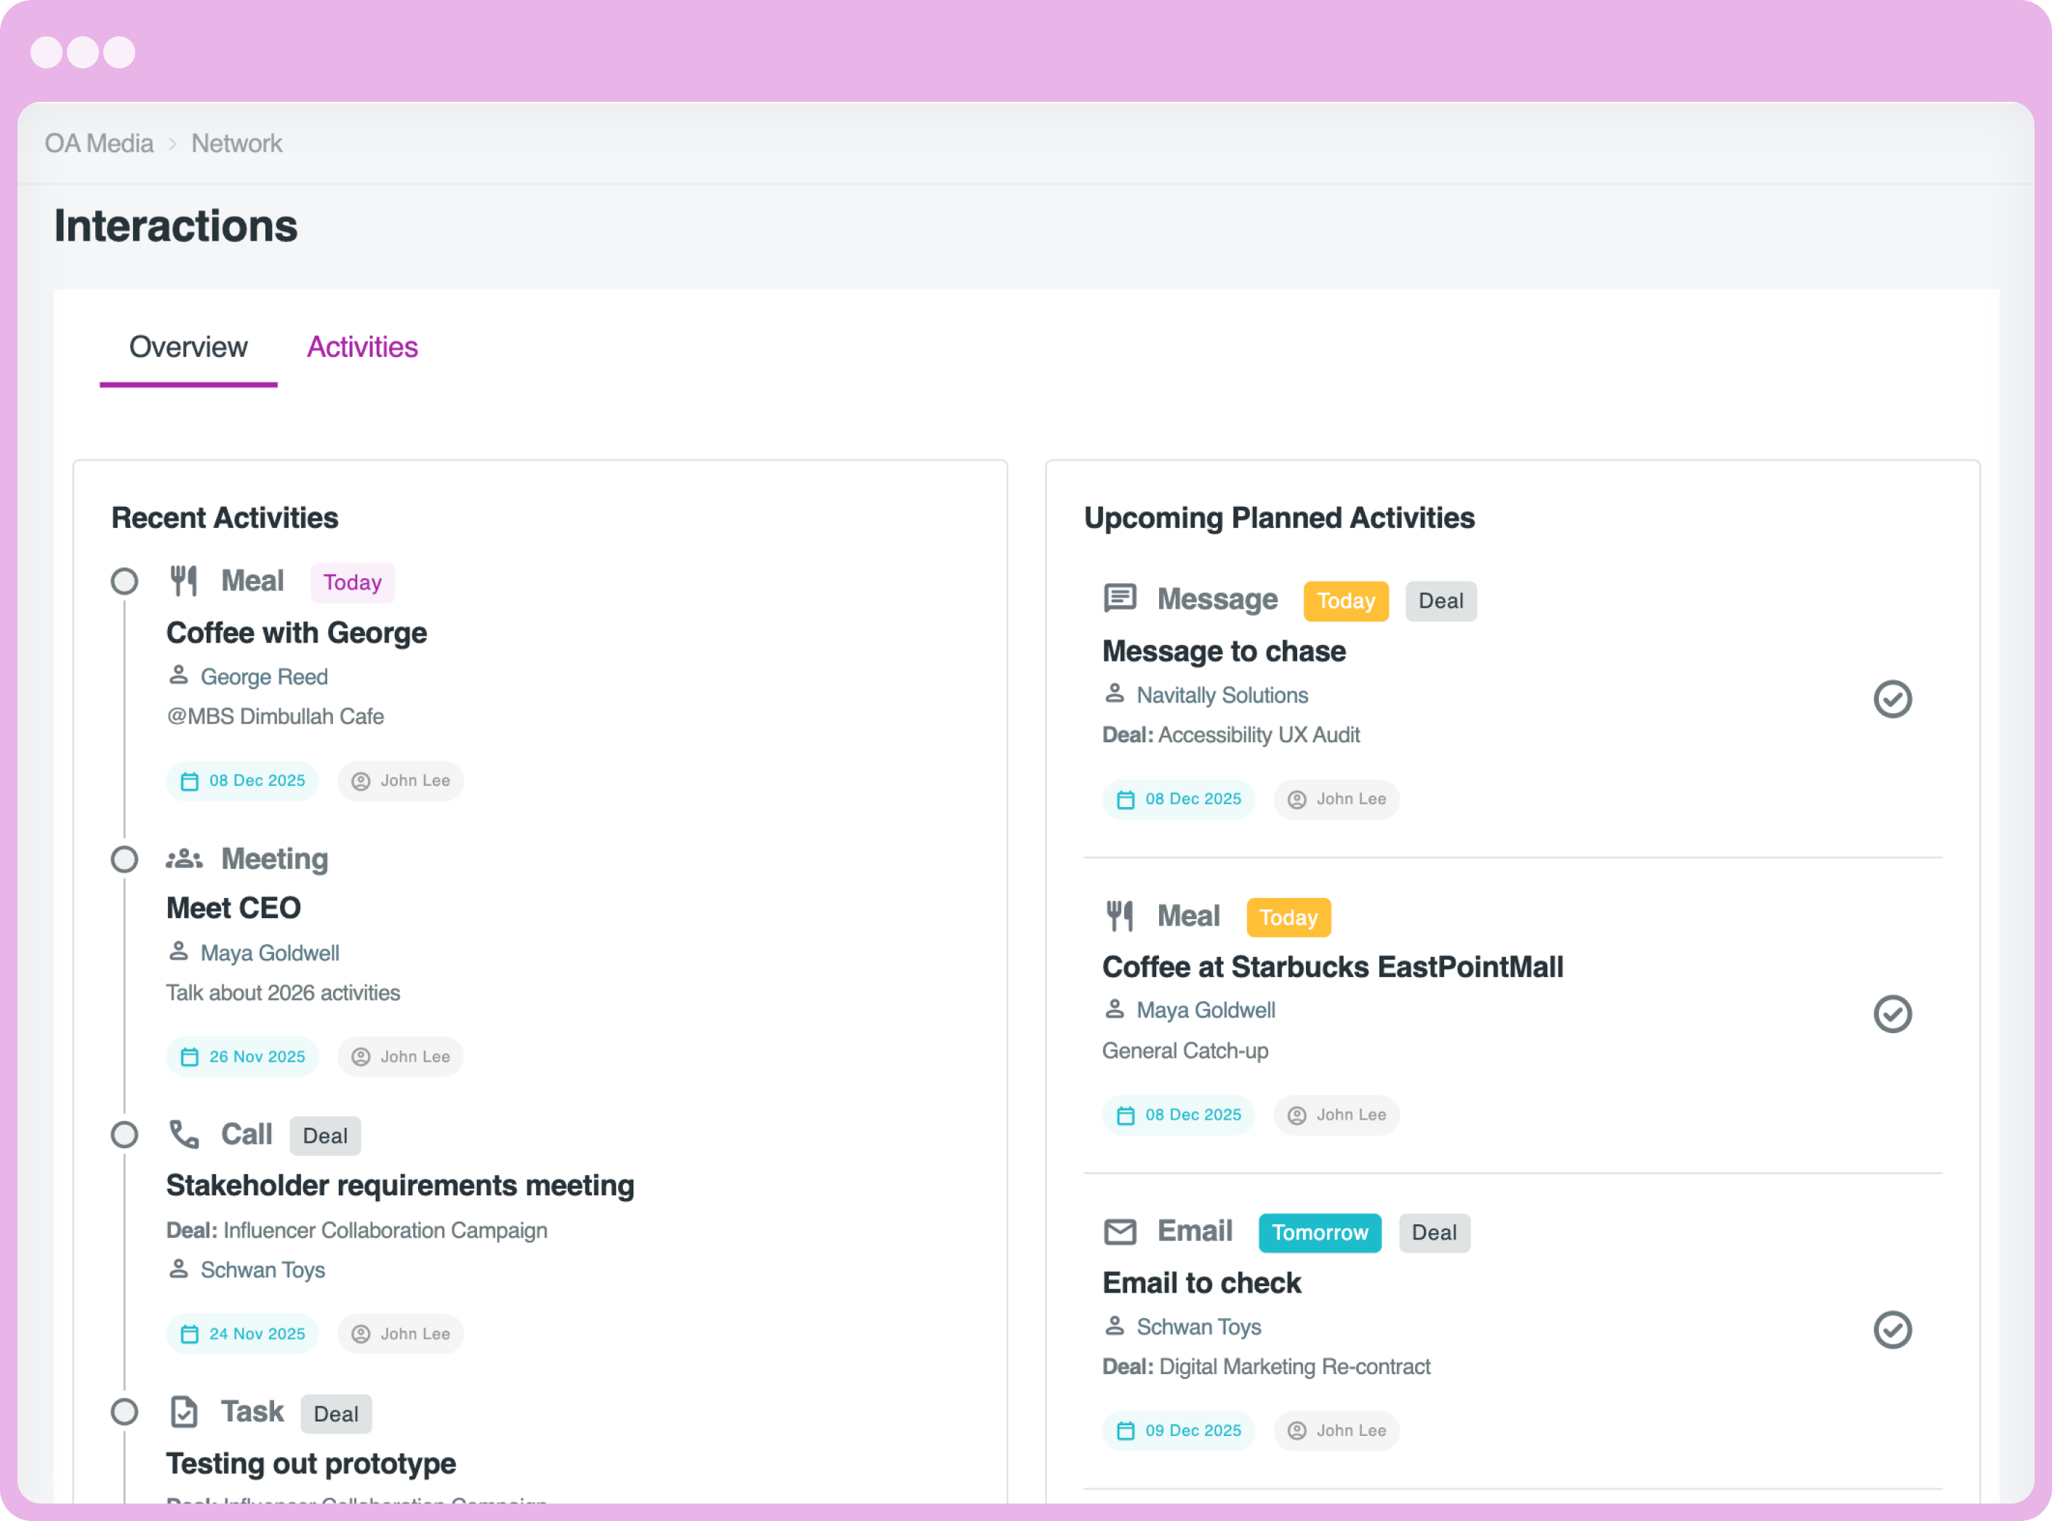
Task: Click the 09 Dec 2025 date chip
Action: [x=1179, y=1431]
